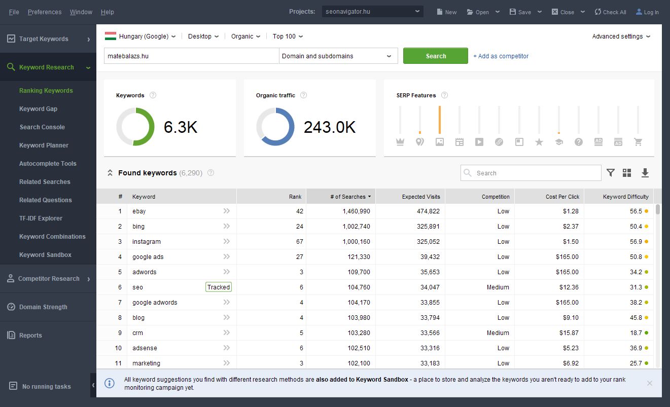670x407 pixels.
Task: Open the Domain and subdomains dropdown
Action: (338, 56)
